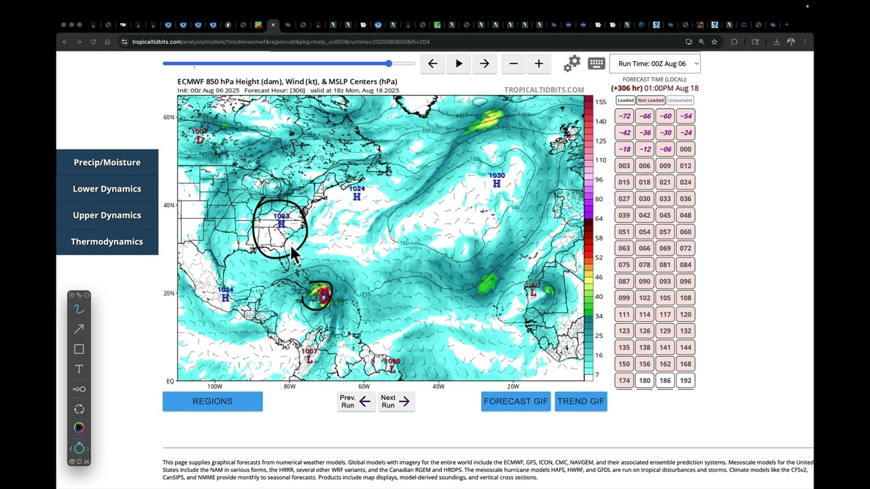Screen dimensions: 870x489
Task: Decrease animation speed with minus button
Action: tap(514, 64)
